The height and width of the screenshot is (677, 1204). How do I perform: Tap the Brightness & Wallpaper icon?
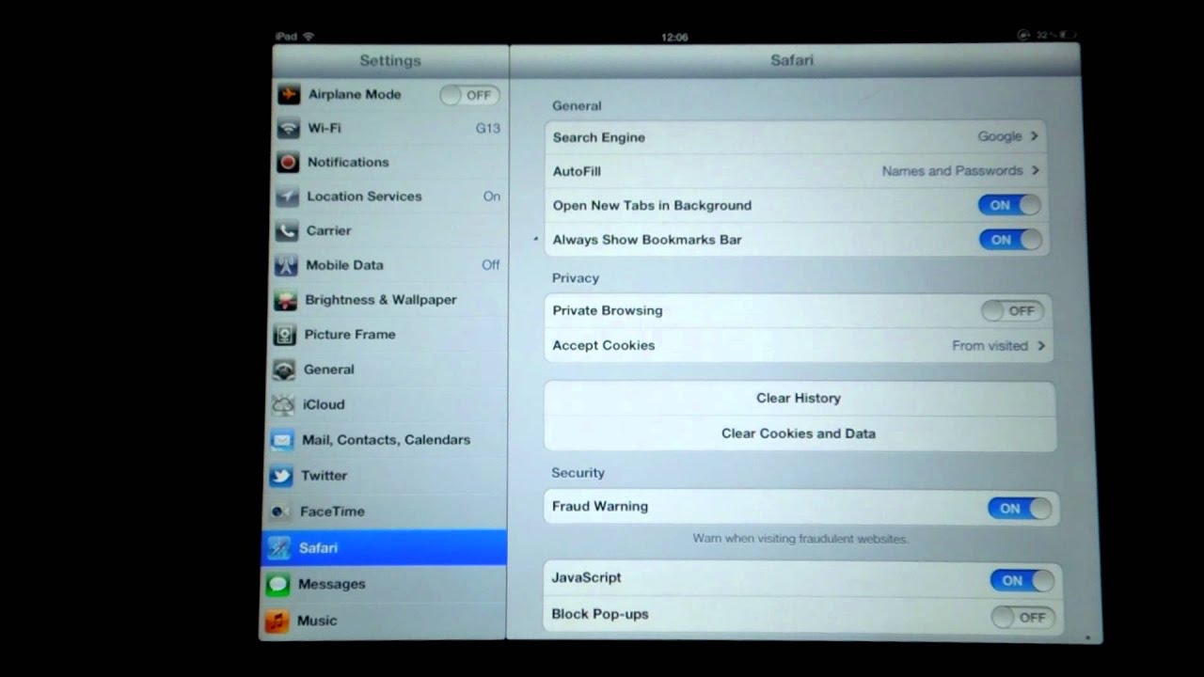pyautogui.click(x=285, y=300)
